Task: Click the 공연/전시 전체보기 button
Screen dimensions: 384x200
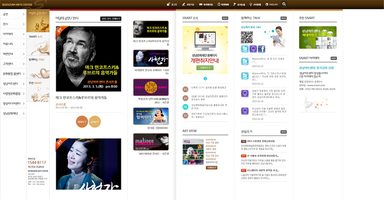Action: pyautogui.click(x=111, y=18)
